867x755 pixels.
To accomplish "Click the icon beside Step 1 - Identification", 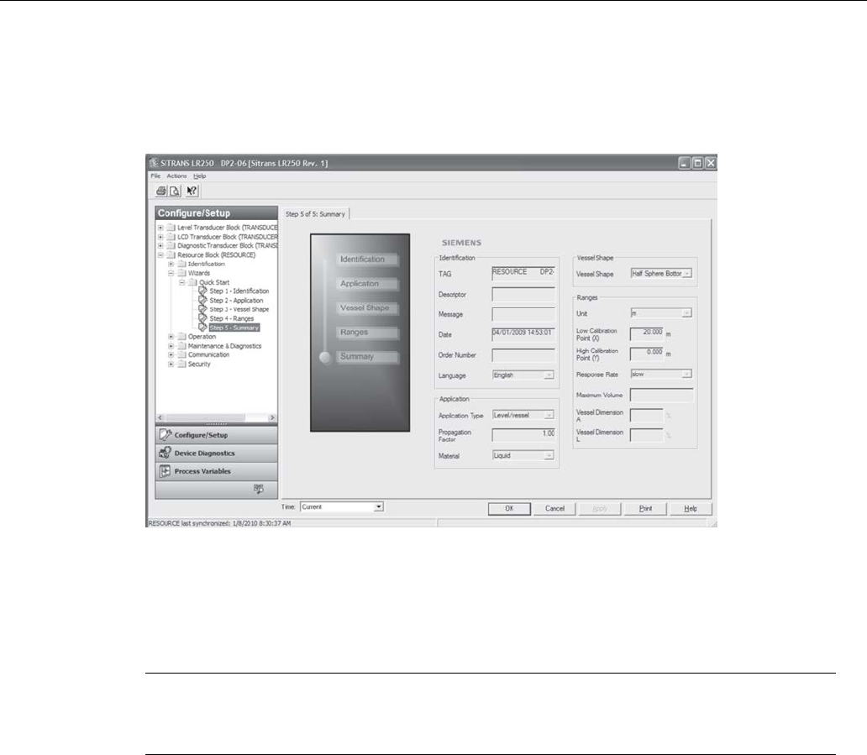I will 203,291.
